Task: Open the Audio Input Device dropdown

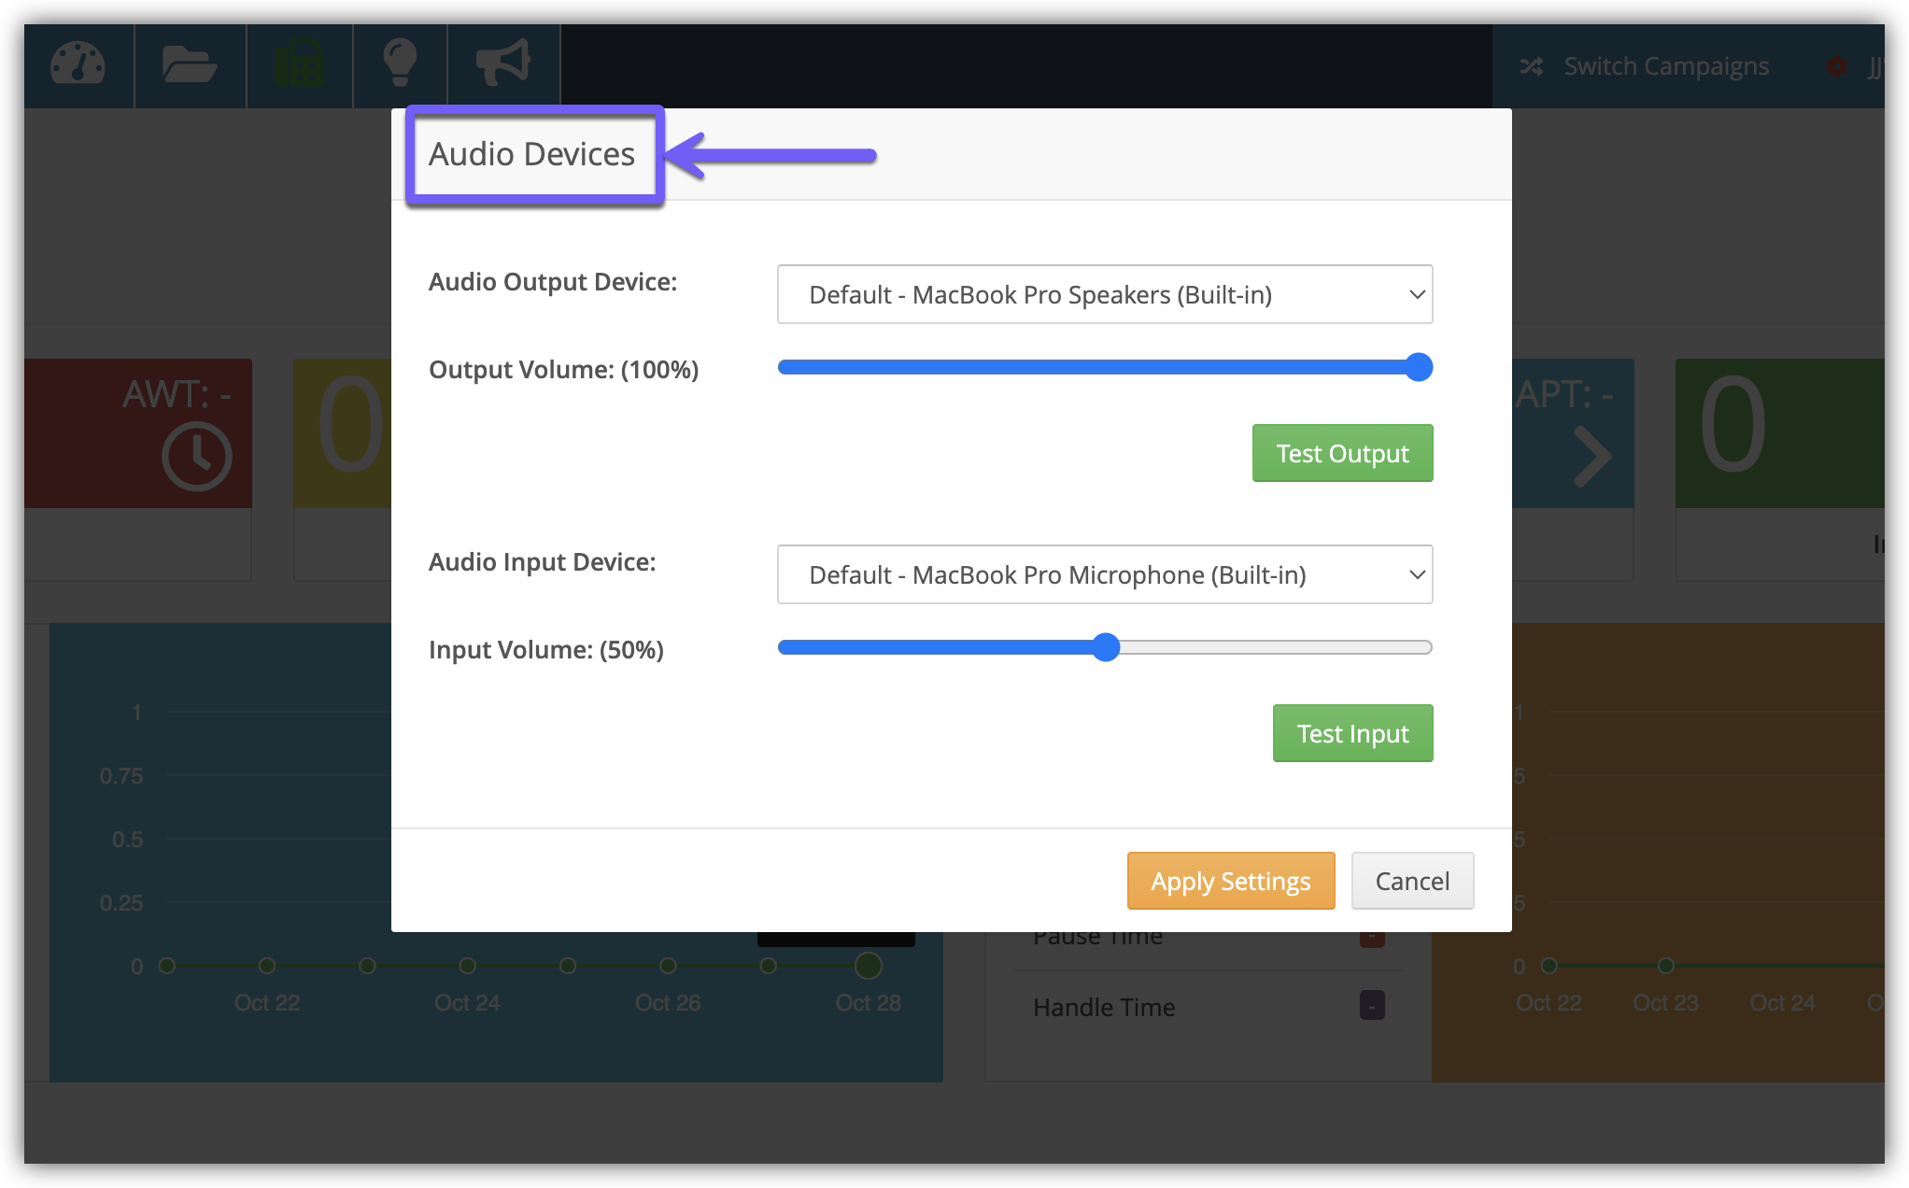Action: pos(1105,574)
